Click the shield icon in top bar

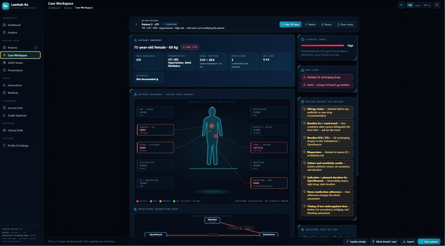[x=437, y=5]
